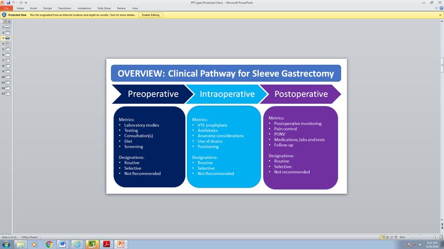Open the Windows Start button
Viewport: 444px width, 249px height.
coord(6,244)
